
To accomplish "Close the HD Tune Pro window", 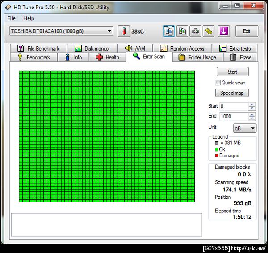I will pyautogui.click(x=253, y=6).
